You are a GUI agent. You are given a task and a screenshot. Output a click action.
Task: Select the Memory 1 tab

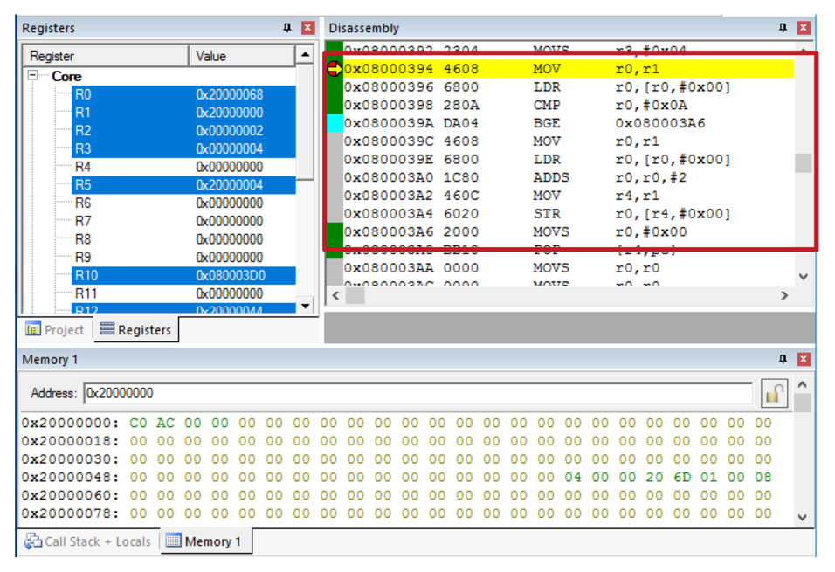204,541
